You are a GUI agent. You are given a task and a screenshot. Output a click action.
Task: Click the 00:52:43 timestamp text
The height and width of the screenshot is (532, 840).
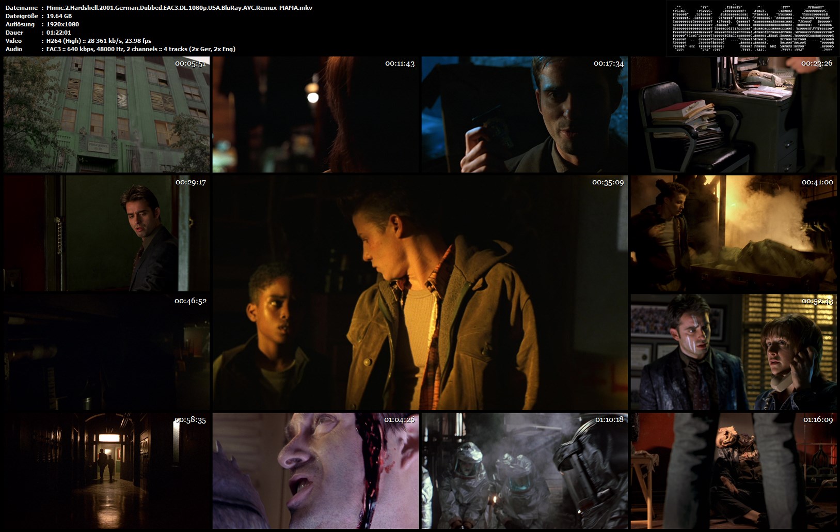pos(817,301)
